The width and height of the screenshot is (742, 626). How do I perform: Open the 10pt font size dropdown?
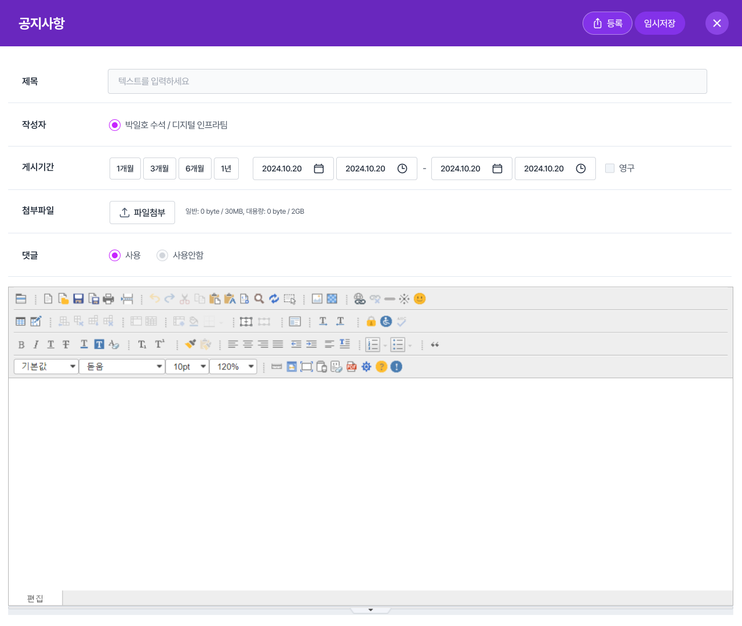point(188,367)
